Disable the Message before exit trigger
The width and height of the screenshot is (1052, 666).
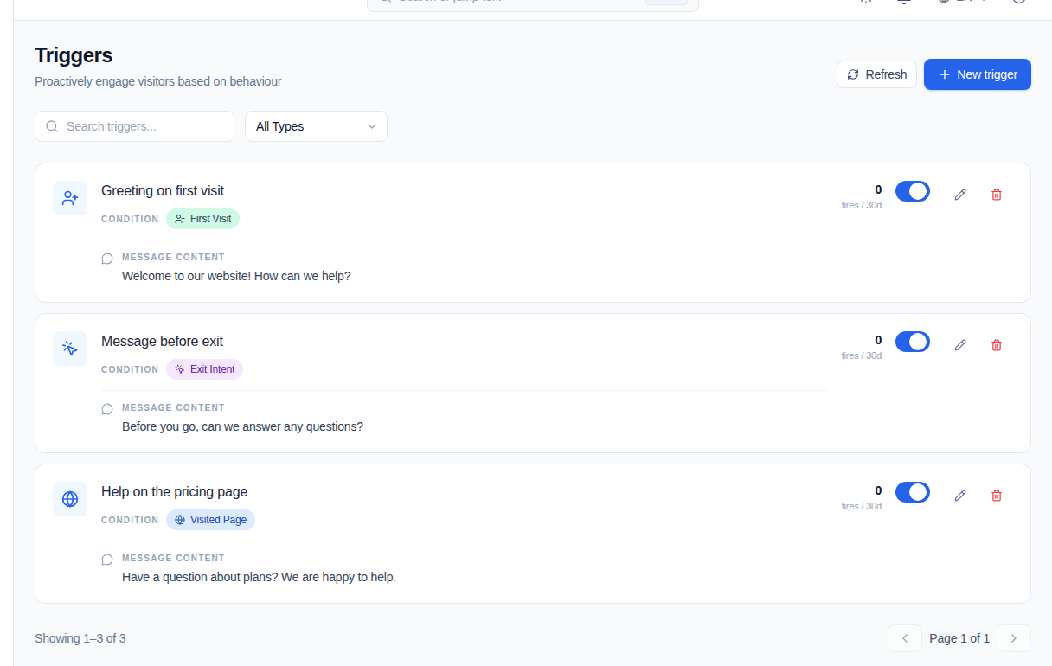(x=913, y=342)
